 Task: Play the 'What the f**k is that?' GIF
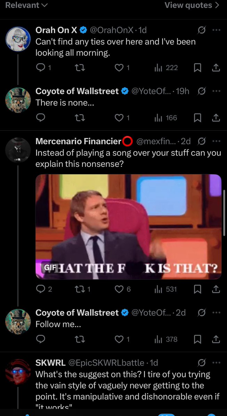tap(128, 227)
